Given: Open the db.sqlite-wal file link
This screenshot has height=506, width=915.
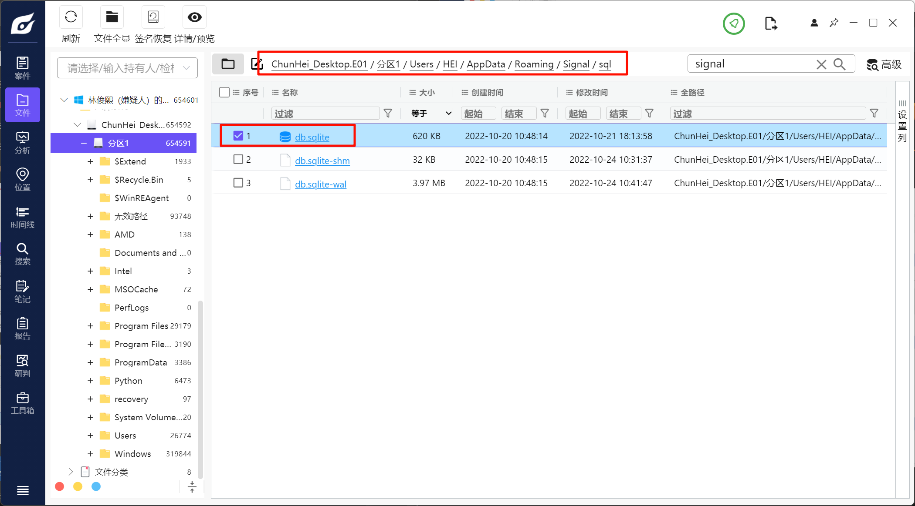Looking at the screenshot, I should pos(320,184).
